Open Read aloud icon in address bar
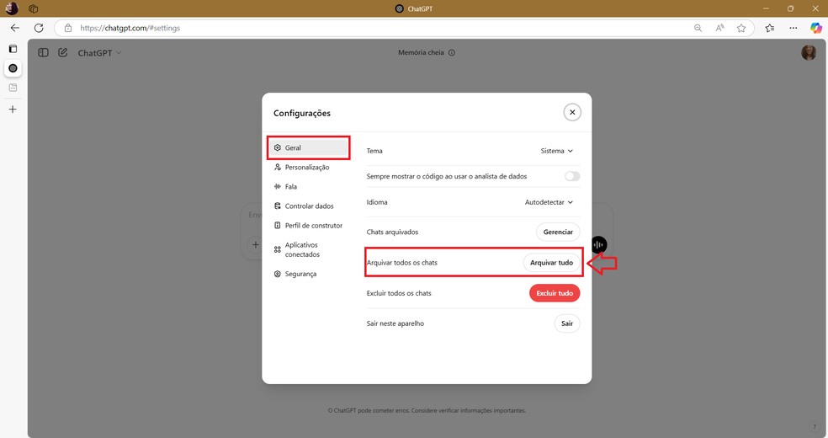The height and width of the screenshot is (438, 828). click(x=719, y=28)
